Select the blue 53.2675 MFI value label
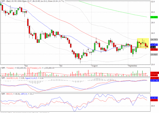This screenshot has width=159, height=113. (154, 98)
